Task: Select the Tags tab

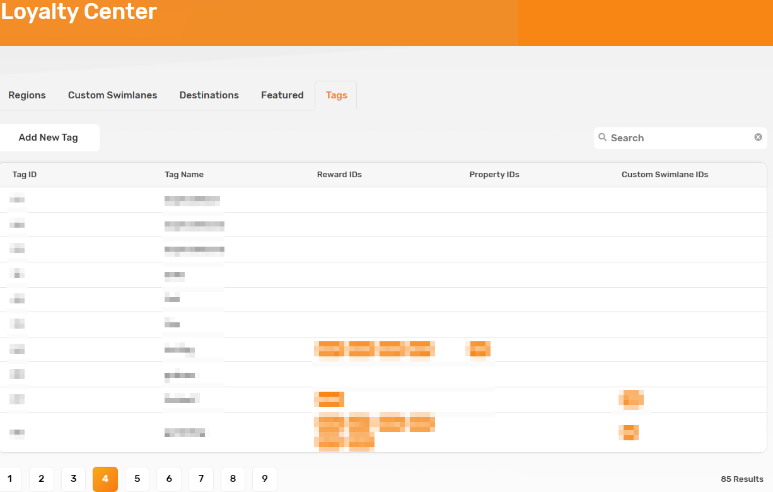Action: pyautogui.click(x=336, y=95)
